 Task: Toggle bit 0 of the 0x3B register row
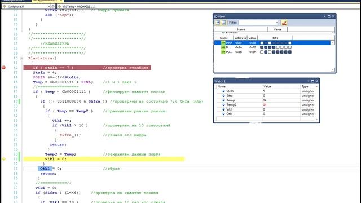pyautogui.click(x=290, y=52)
